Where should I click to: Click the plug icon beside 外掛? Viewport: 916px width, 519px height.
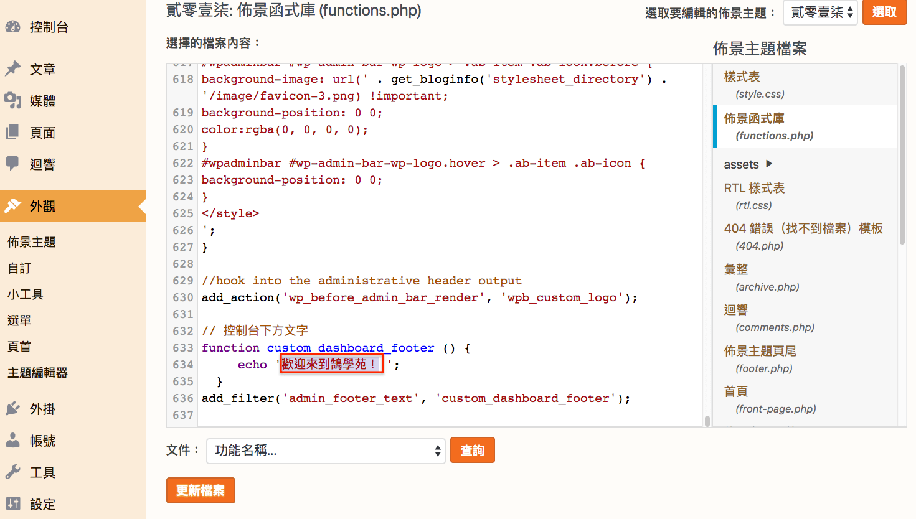coord(13,409)
